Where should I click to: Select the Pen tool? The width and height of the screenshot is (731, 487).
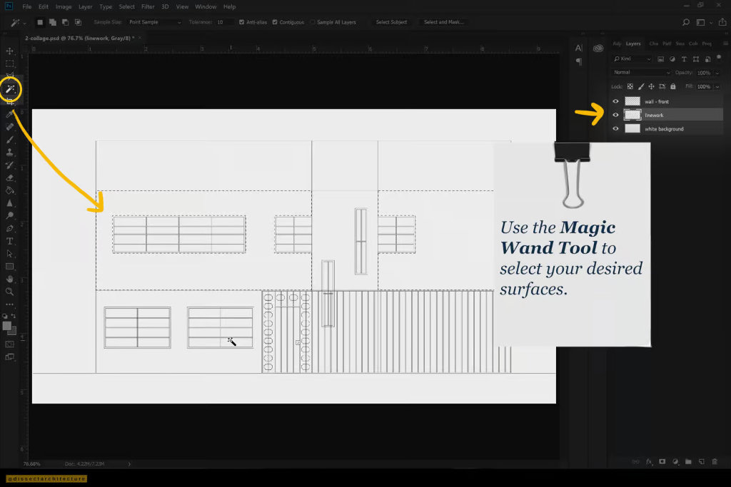pos(9,229)
